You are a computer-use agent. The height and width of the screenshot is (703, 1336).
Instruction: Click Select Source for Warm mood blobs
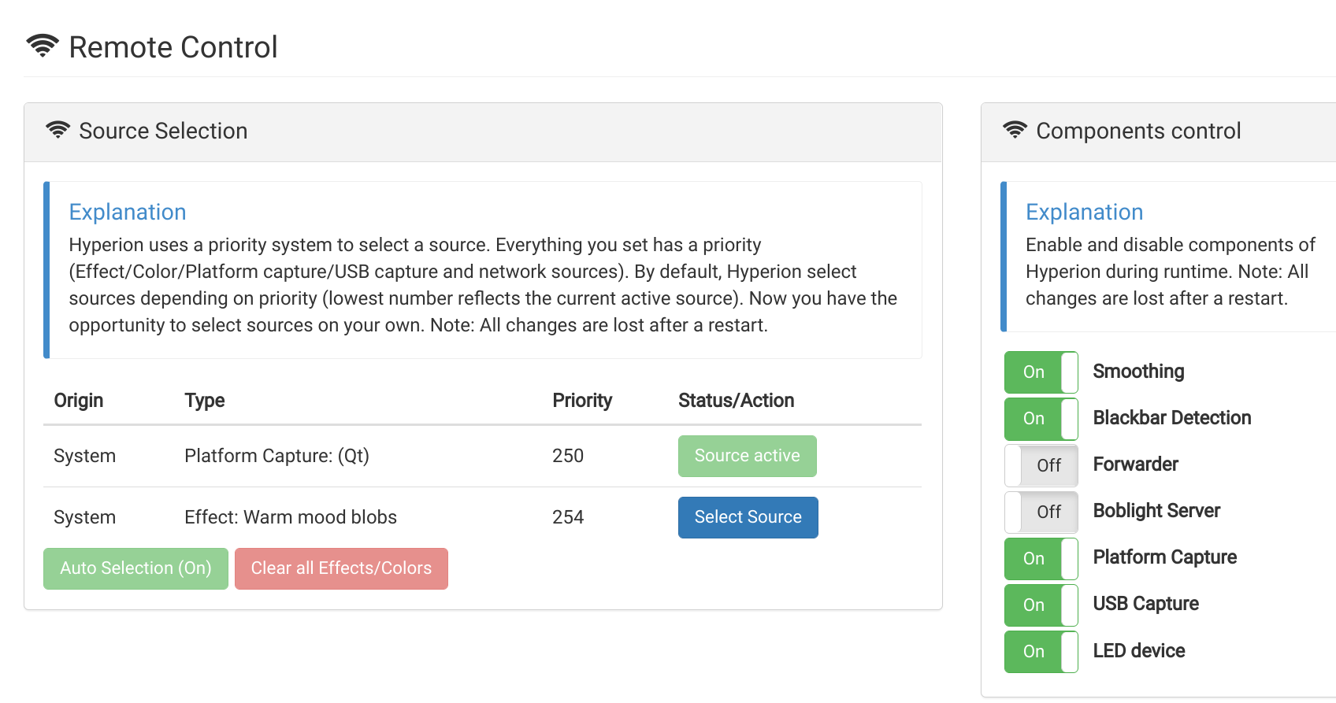point(747,517)
